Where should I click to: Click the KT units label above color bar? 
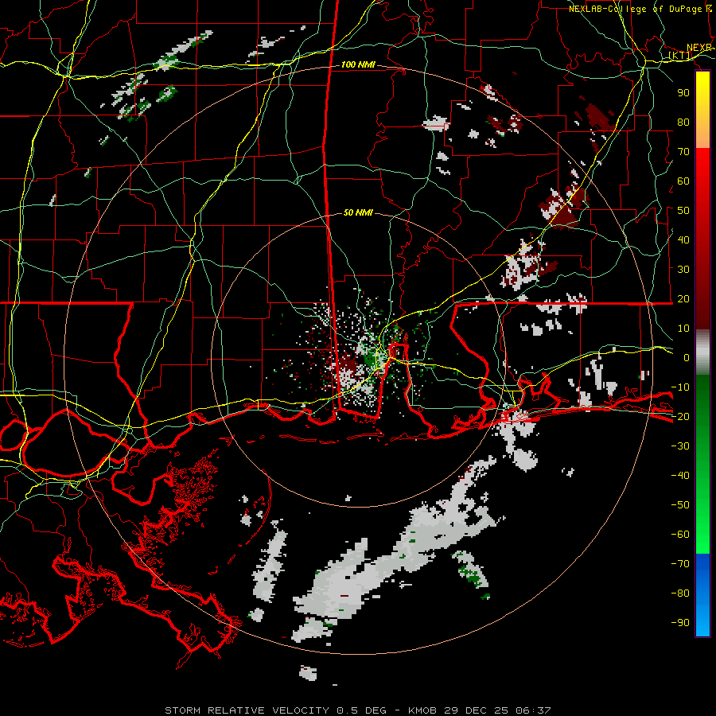680,56
